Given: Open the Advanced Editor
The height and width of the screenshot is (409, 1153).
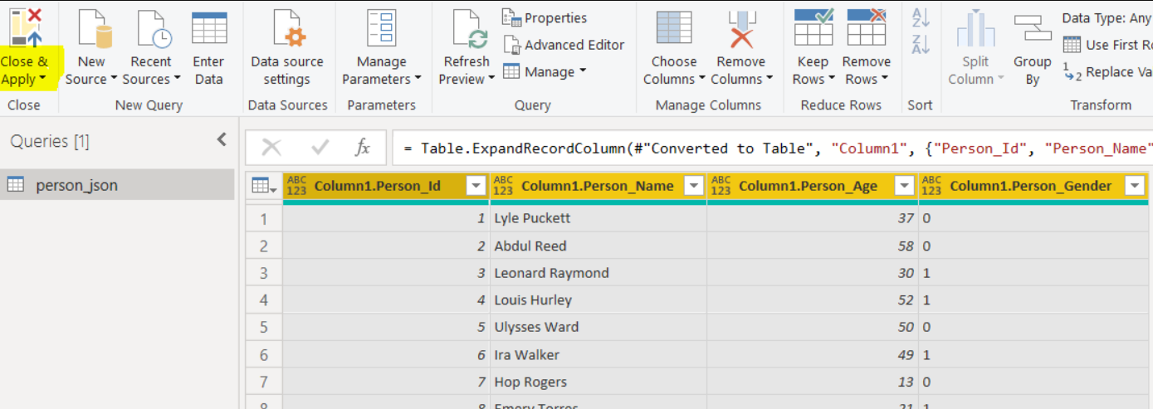Looking at the screenshot, I should tap(564, 45).
